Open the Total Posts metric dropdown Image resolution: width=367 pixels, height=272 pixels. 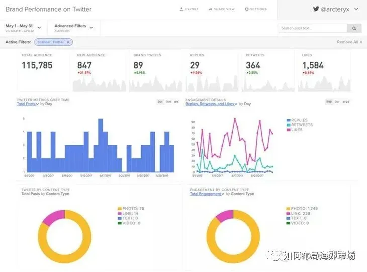pos(28,104)
